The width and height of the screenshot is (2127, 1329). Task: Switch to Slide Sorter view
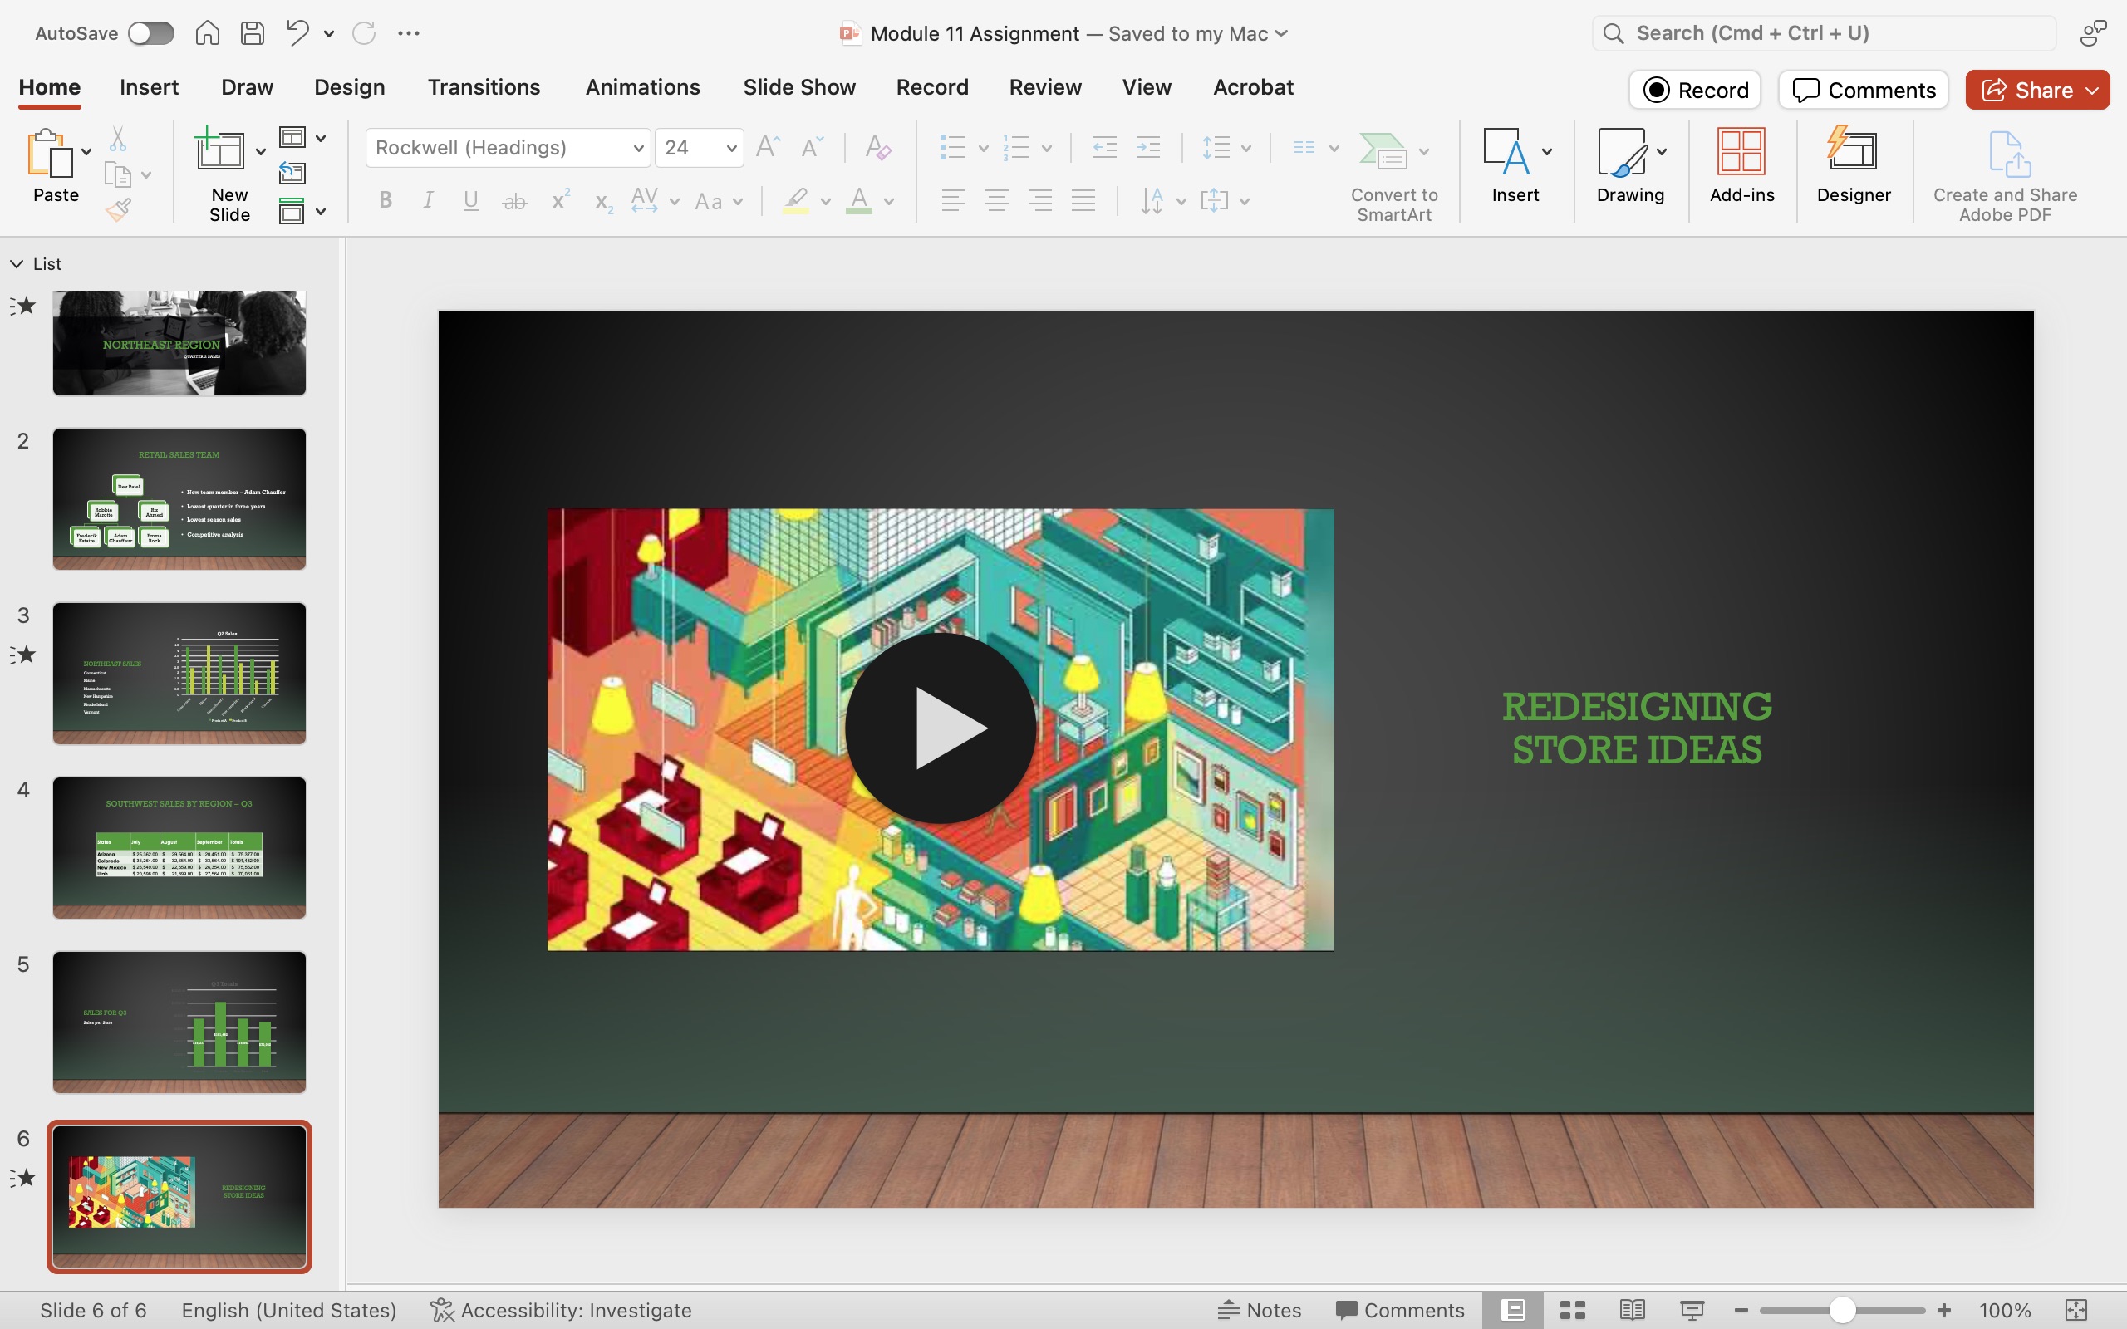[1572, 1310]
